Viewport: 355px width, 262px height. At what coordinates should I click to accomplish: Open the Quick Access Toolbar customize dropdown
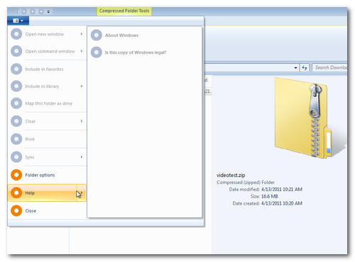[x=48, y=11]
